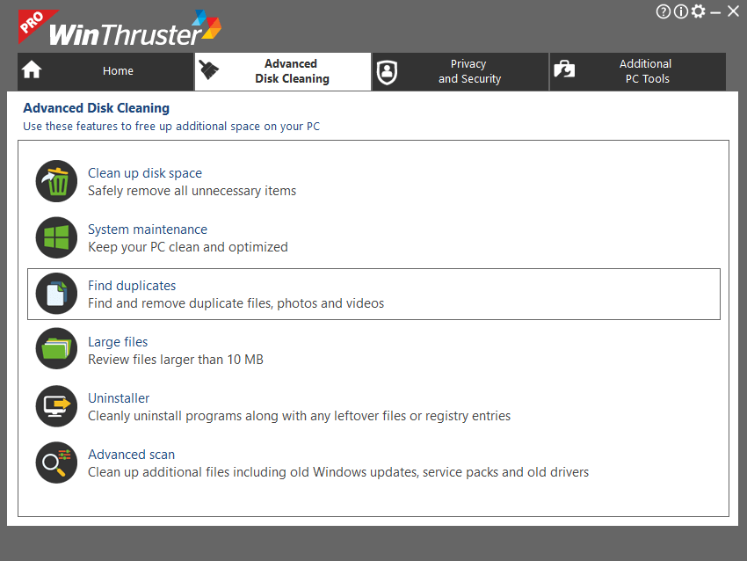The height and width of the screenshot is (561, 747).
Task: Click the toolbox icon on Additional PC Tools
Action: point(564,69)
